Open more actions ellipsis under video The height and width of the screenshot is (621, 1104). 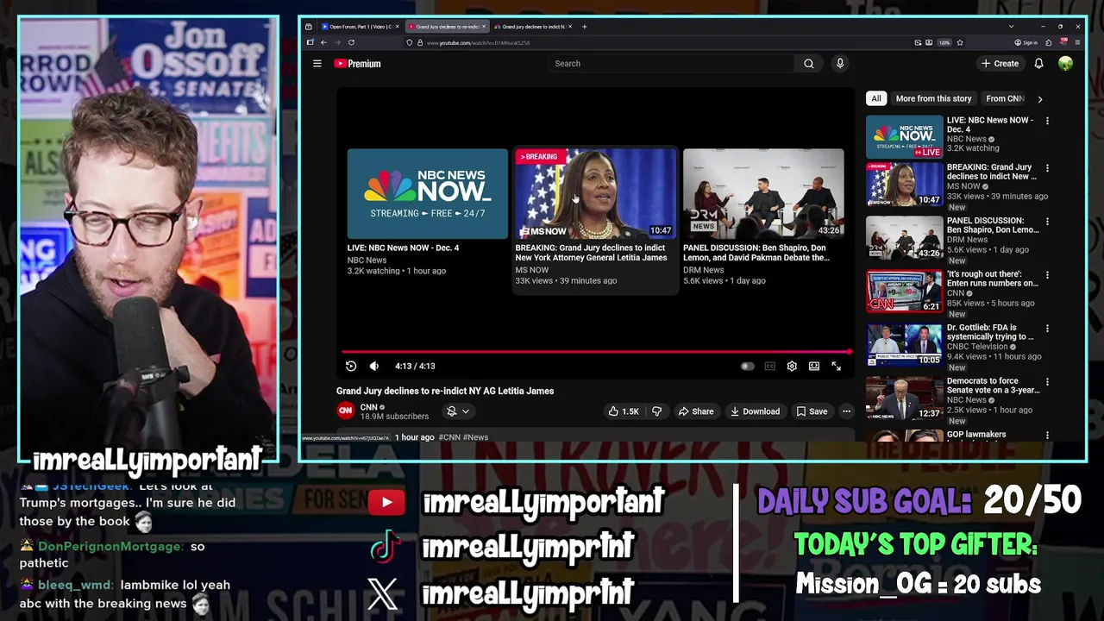coord(846,411)
